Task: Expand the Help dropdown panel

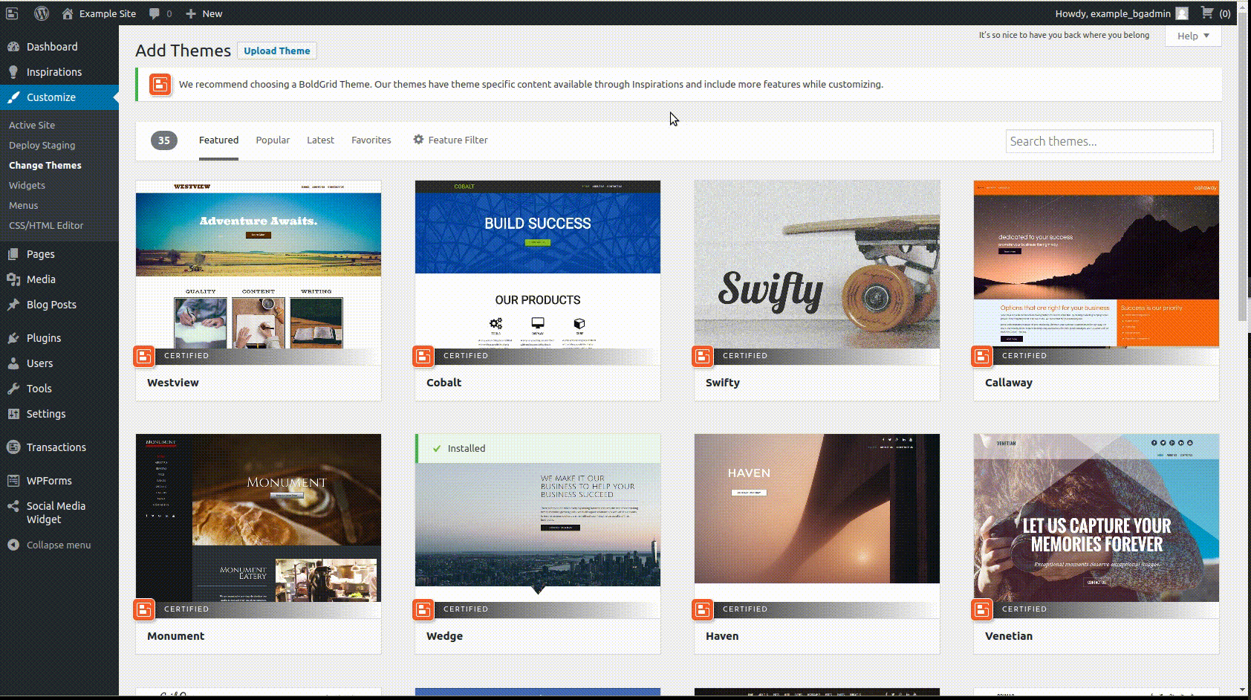Action: point(1193,36)
